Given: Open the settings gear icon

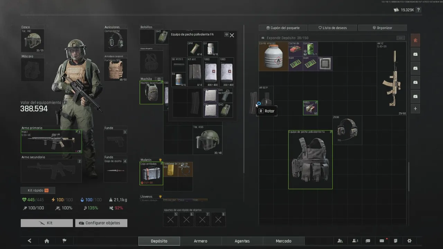Looking at the screenshot, I should 409,241.
